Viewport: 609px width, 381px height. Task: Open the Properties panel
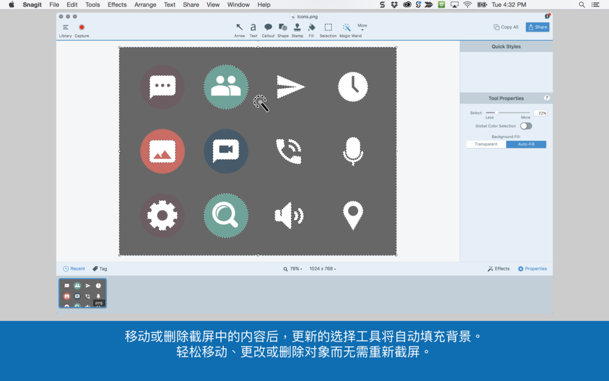pos(532,268)
